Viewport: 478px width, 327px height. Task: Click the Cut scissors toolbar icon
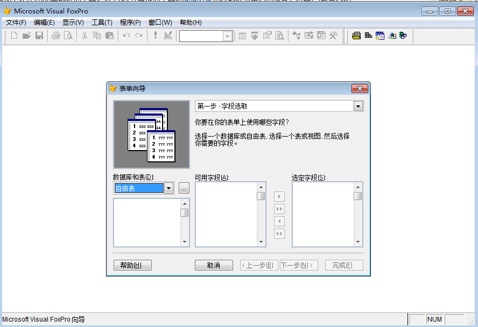pyautogui.click(x=85, y=35)
